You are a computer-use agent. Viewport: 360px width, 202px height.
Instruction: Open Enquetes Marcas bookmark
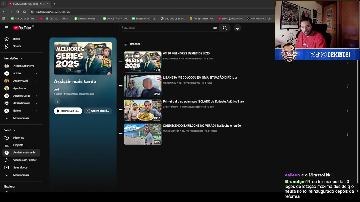pos(86,19)
